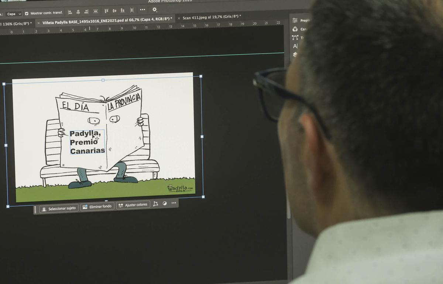
Task: Click the distribute vertically icon
Action: (x=96, y=11)
